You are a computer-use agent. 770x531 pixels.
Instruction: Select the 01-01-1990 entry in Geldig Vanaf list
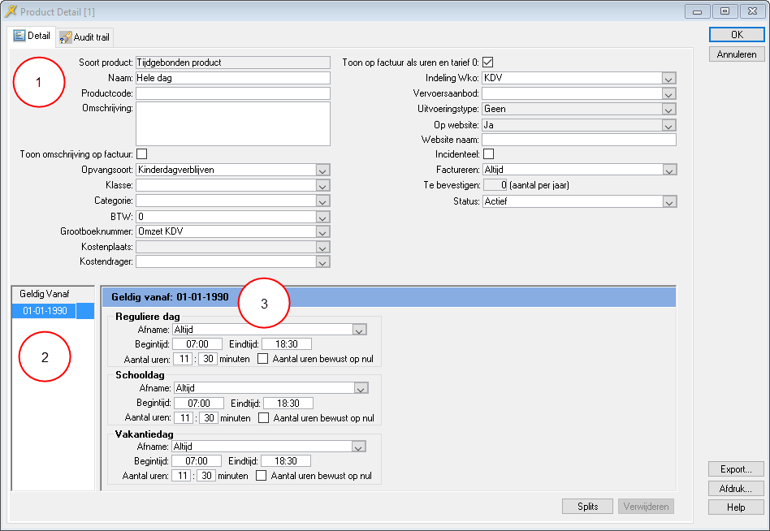point(45,311)
